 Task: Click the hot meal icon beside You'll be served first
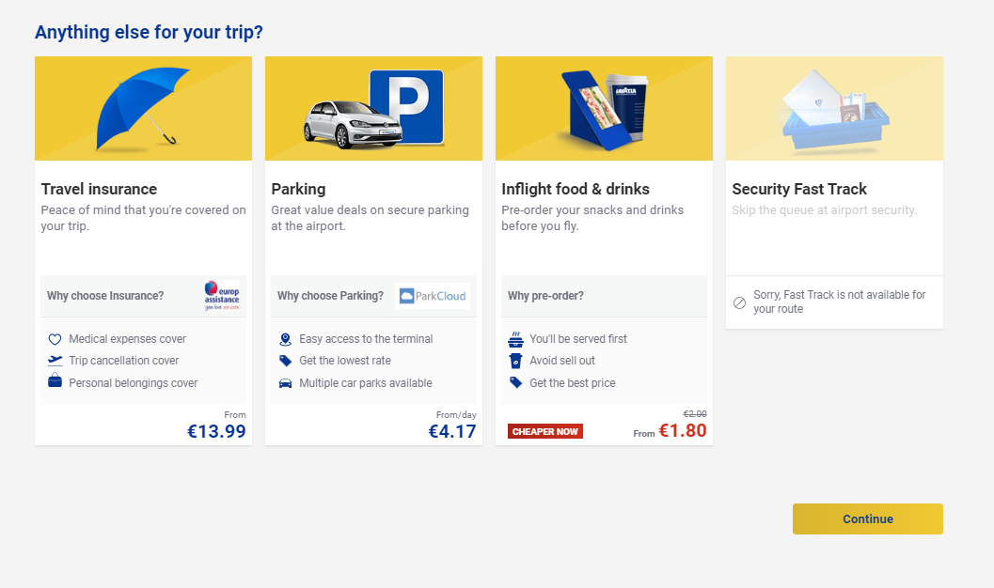[515, 339]
